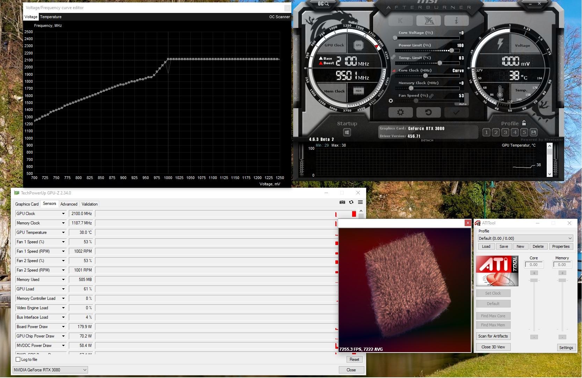Apply Afterburner settings with the checkmark button
The image size is (582, 378).
pos(456,112)
